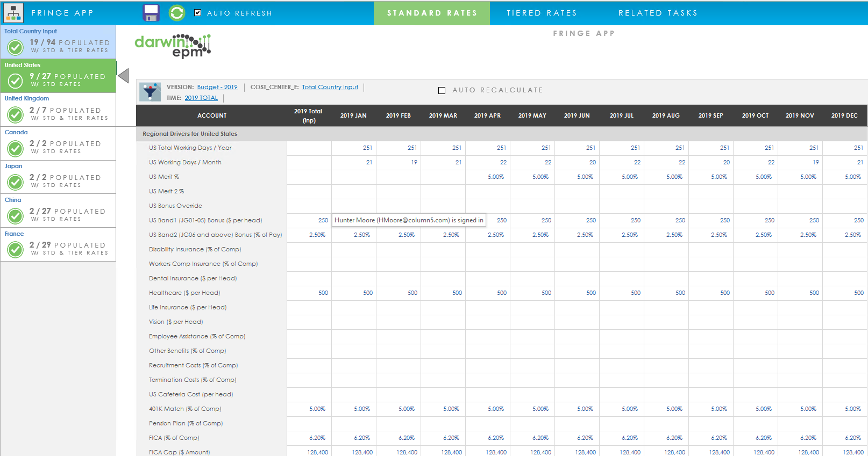Select the Workers Comp Insurance row label
Image resolution: width=868 pixels, height=456 pixels.
point(203,264)
